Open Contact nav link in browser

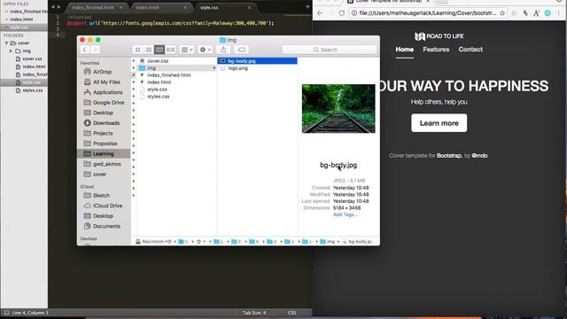[470, 50]
